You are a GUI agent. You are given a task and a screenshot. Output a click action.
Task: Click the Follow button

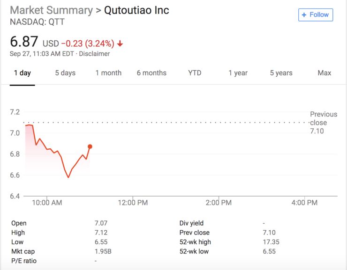pyautogui.click(x=316, y=15)
